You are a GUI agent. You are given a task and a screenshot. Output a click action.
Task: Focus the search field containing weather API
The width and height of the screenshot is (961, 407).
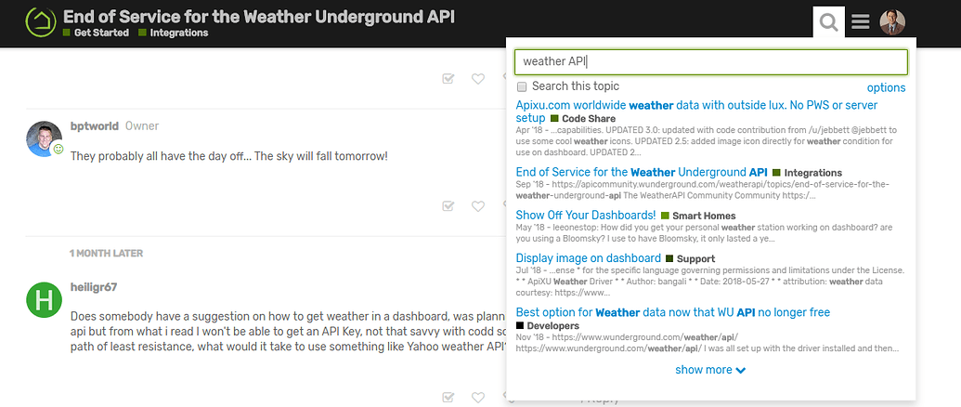tap(711, 62)
